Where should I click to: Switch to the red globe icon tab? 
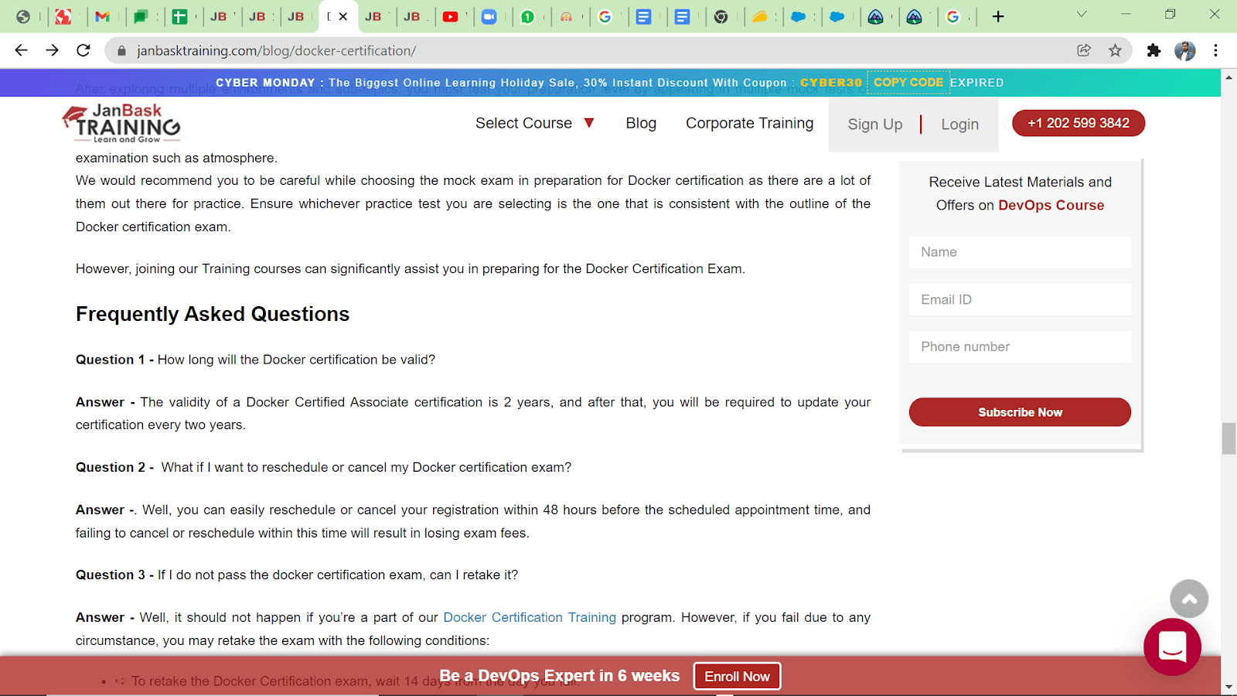click(63, 16)
